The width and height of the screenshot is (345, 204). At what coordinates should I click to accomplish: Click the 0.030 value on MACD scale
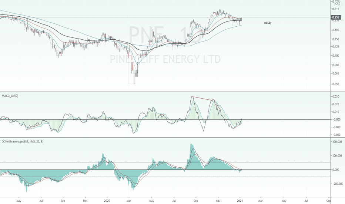point(336,96)
